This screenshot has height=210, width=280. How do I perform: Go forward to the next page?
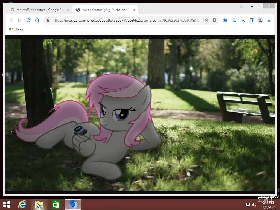point(20,20)
